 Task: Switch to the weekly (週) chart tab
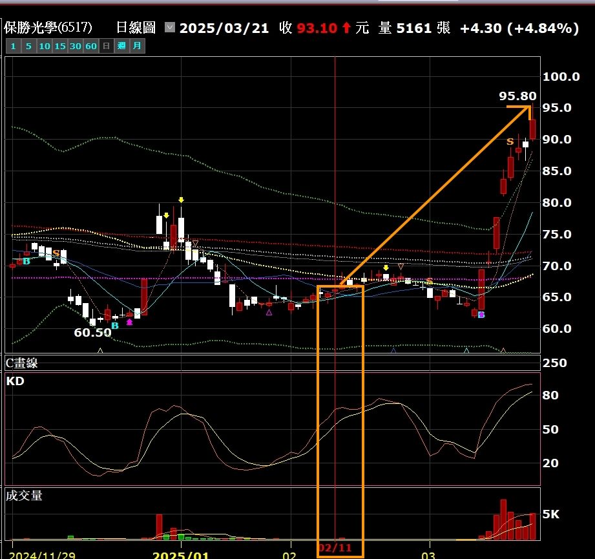(x=121, y=46)
